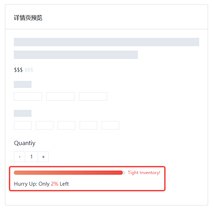This screenshot has width=213, height=209.
Task: Click the "详情页预览" panel heading
Action: [28, 18]
